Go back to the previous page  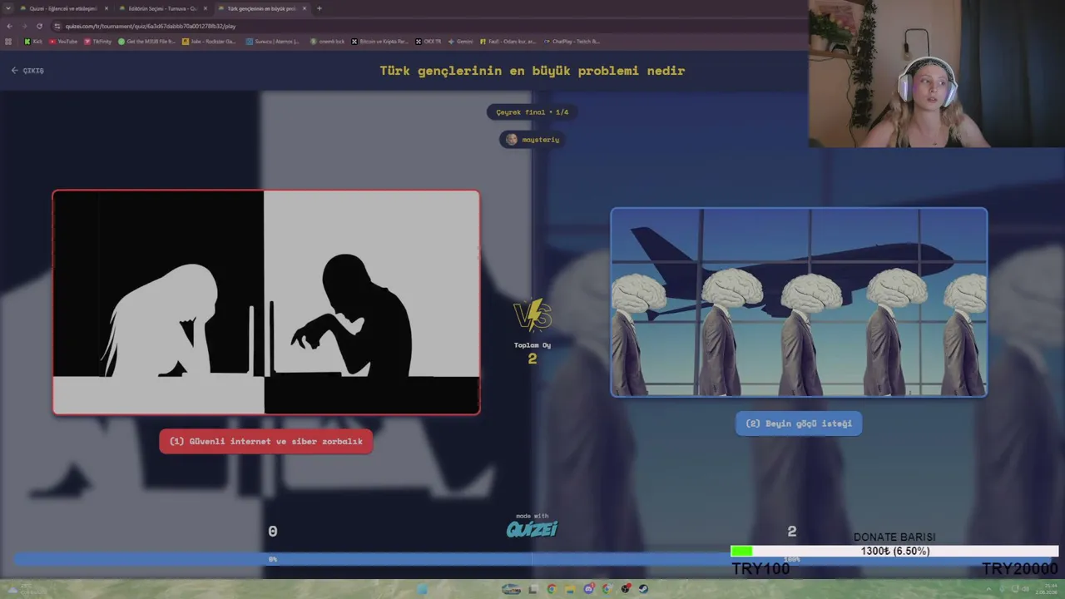point(9,26)
